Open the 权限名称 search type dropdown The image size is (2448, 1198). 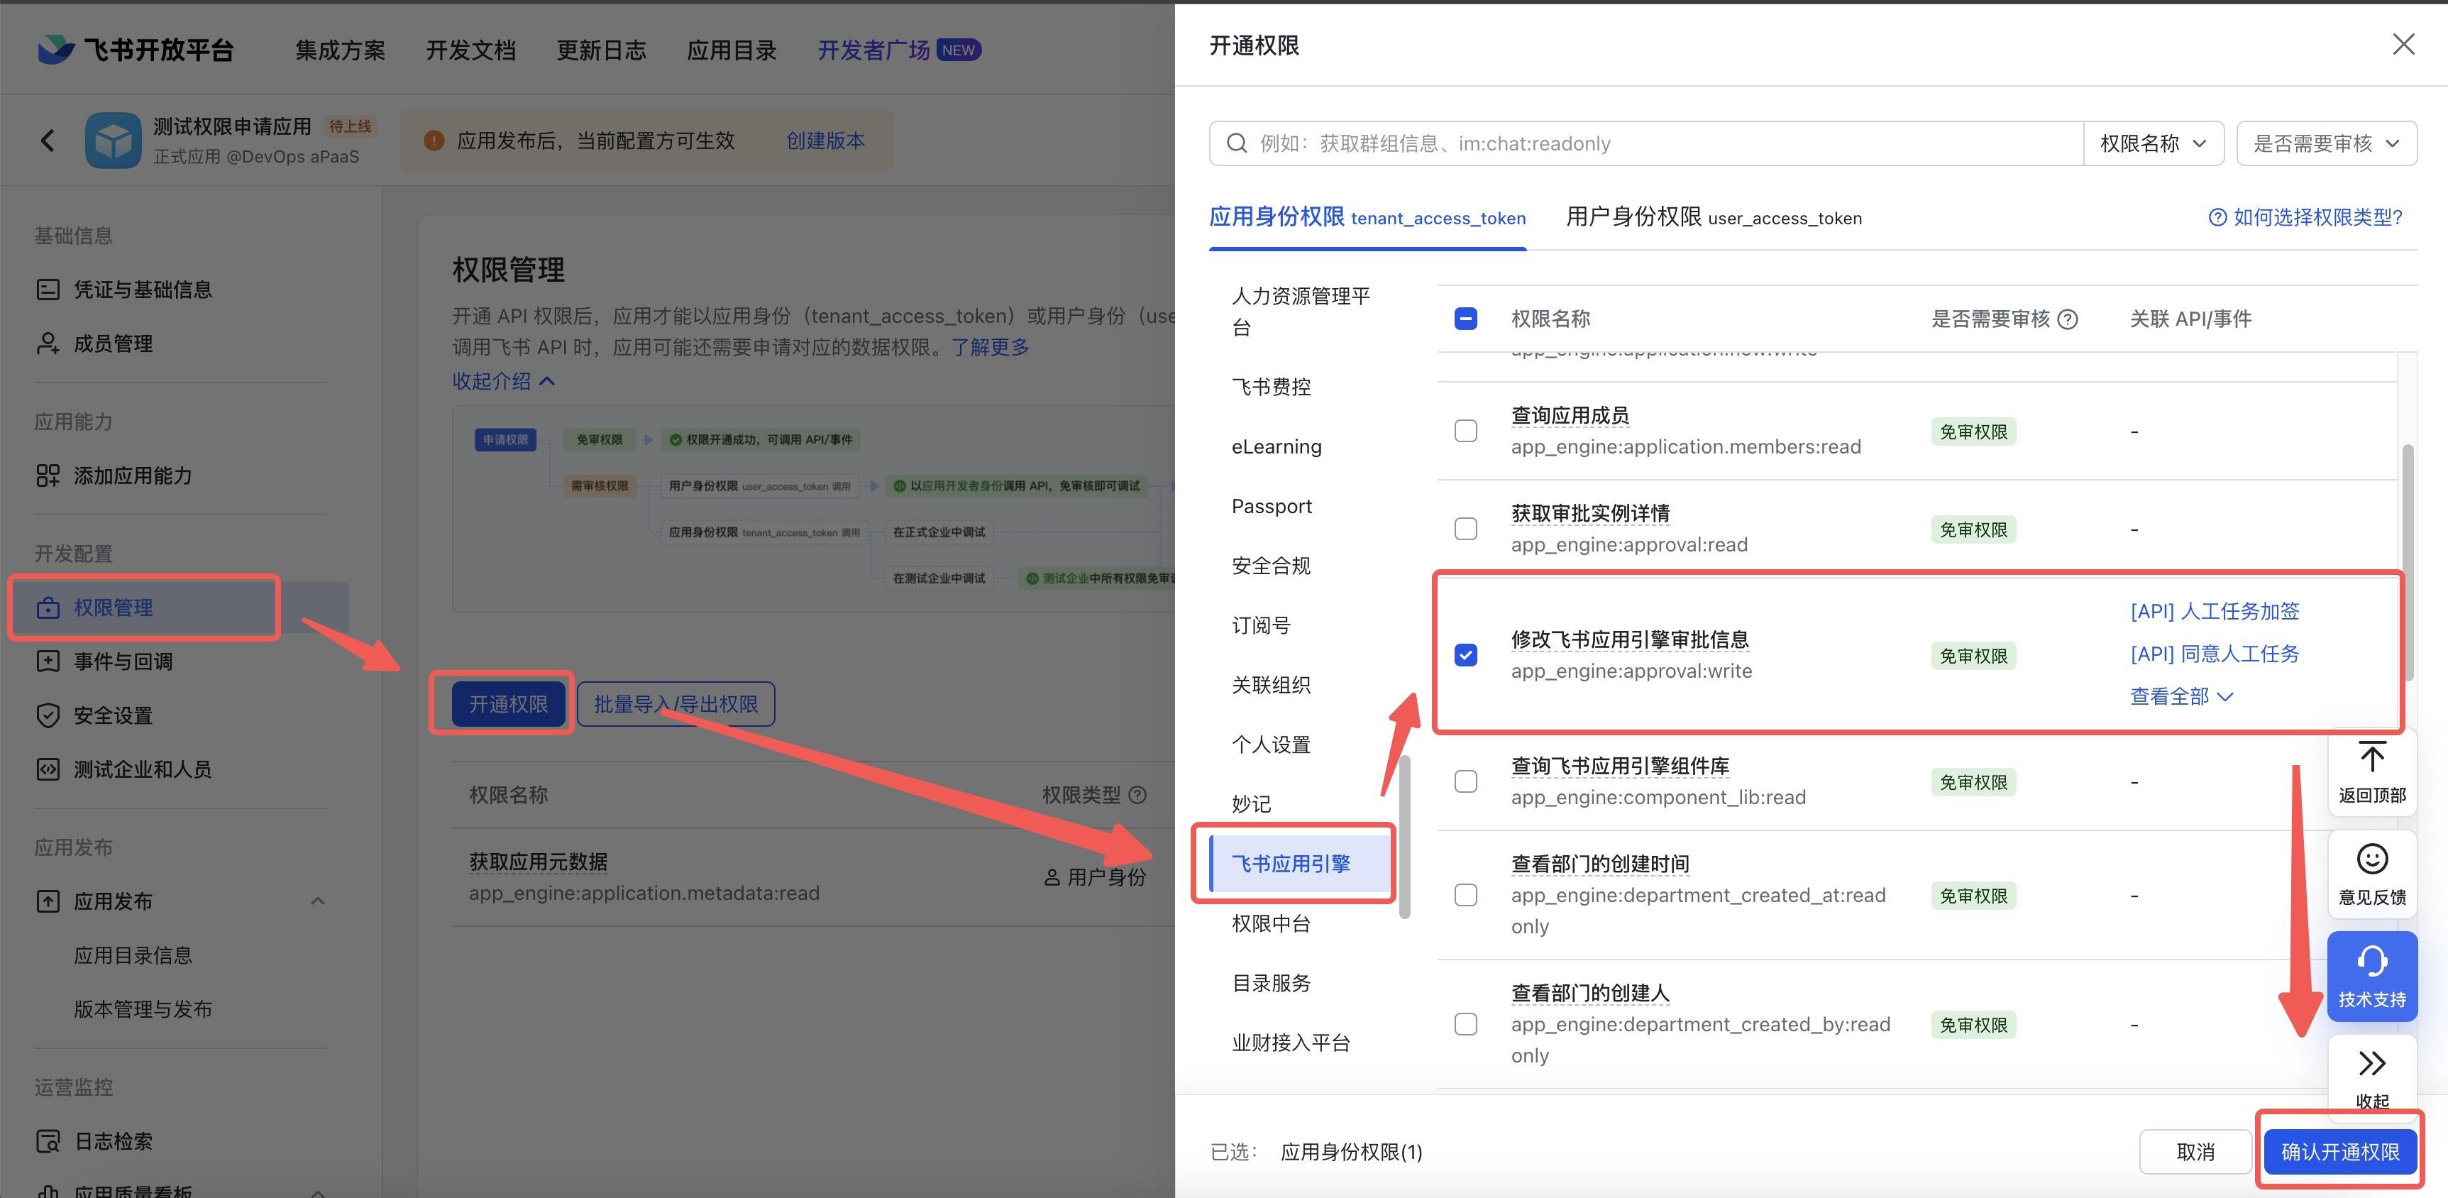[x=2152, y=143]
